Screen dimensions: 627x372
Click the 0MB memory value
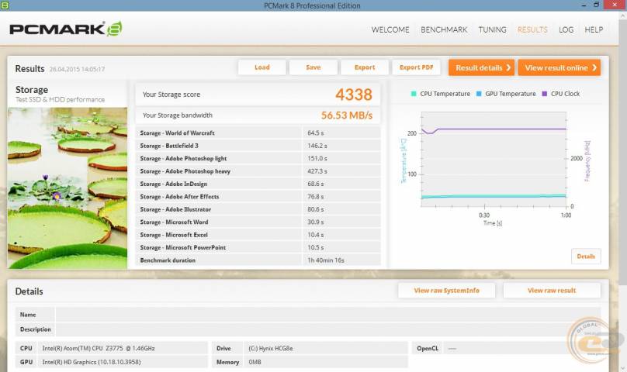pos(255,362)
